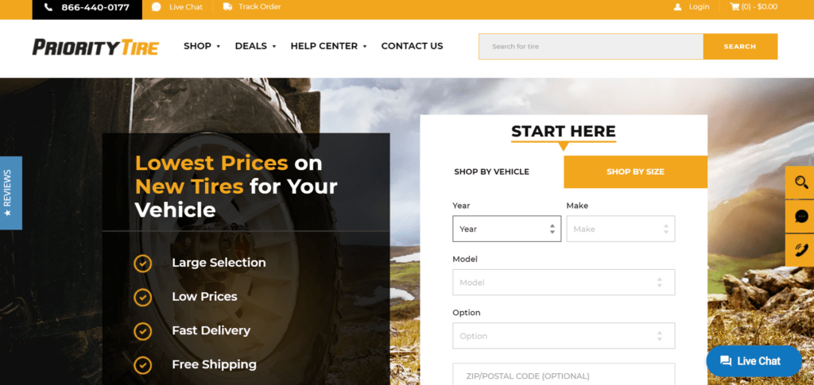
Task: Expand the HELP CENTER menu
Action: click(x=328, y=46)
